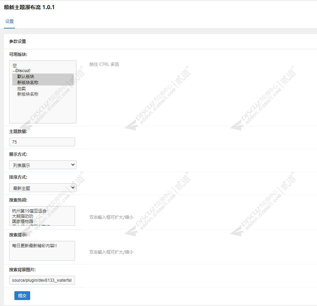Select the unhighlighted 新版块名称 entry below 拍卖
This screenshot has height=306, width=317.
[x=28, y=94]
